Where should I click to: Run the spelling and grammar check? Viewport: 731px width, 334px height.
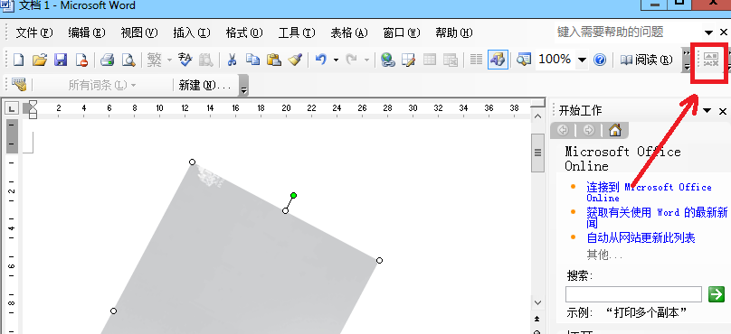pos(185,60)
